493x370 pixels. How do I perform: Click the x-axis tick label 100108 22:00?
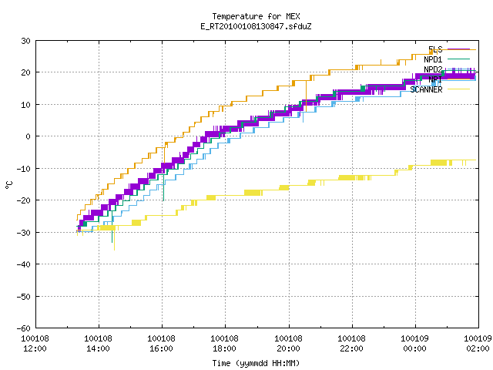tap(351, 344)
